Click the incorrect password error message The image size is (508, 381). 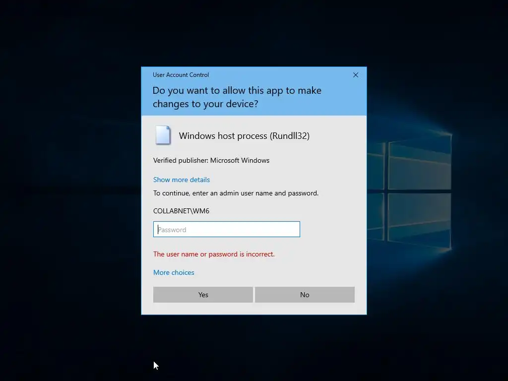coord(214,254)
